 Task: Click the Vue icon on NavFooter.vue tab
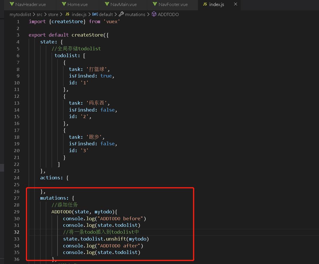click(x=155, y=5)
